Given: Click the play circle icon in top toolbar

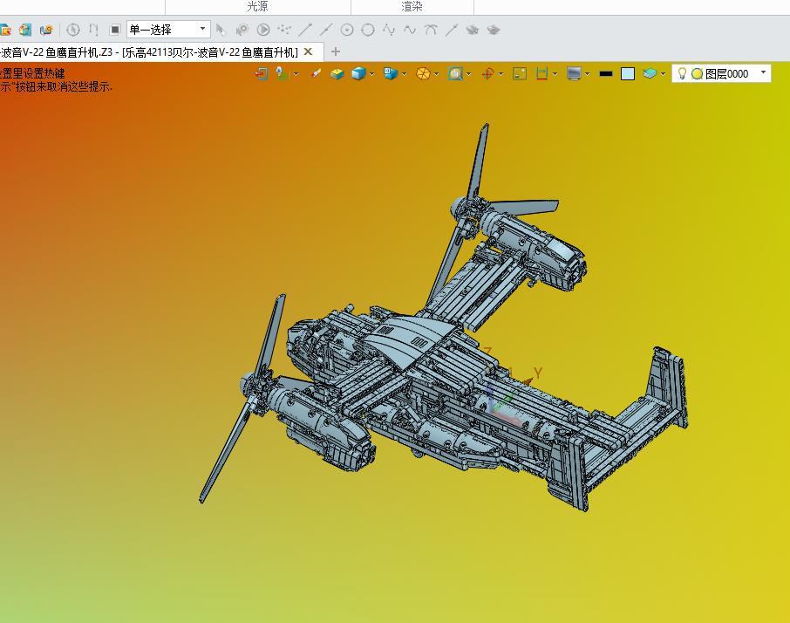Looking at the screenshot, I should click(x=263, y=30).
